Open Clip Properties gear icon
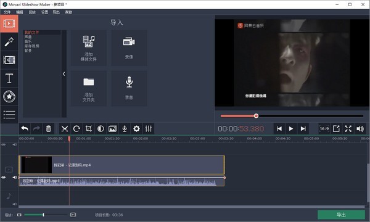 [136, 129]
